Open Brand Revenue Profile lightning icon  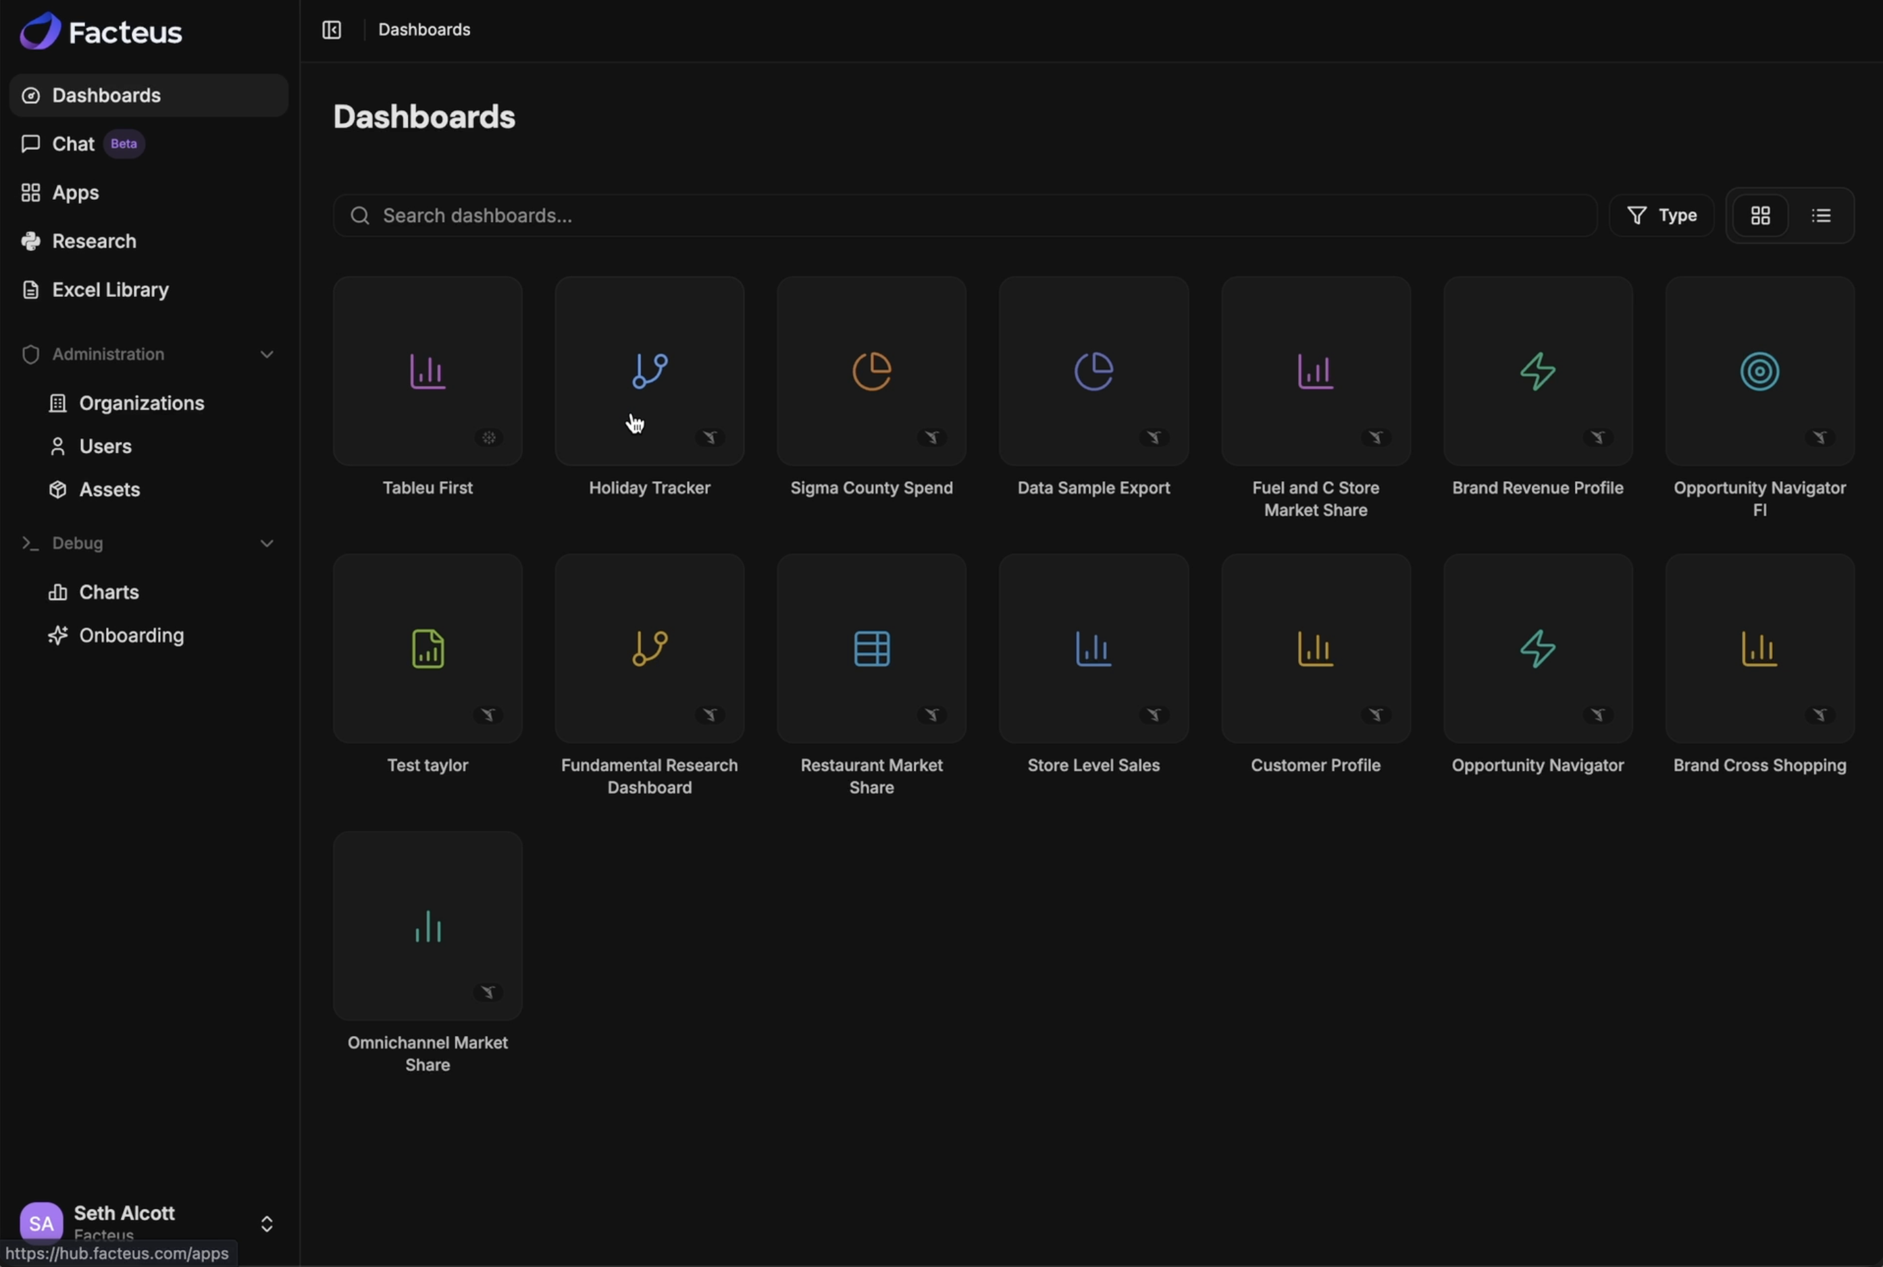click(1537, 372)
